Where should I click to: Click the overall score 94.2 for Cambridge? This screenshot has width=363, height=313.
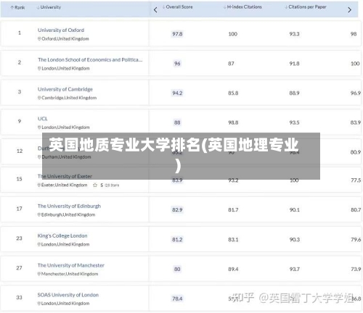point(177,93)
